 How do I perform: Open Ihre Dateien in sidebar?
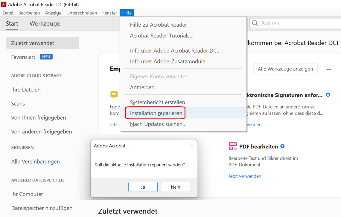pyautogui.click(x=26, y=90)
